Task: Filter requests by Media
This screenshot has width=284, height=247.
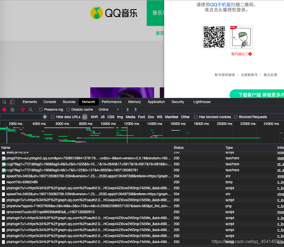Action: (130, 117)
